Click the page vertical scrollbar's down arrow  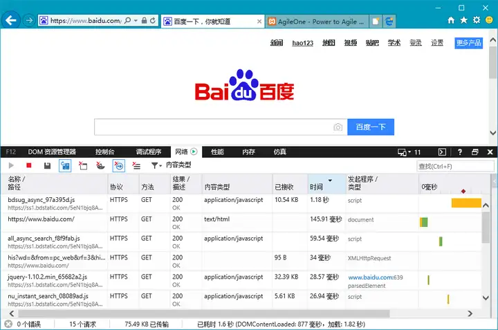click(492, 133)
